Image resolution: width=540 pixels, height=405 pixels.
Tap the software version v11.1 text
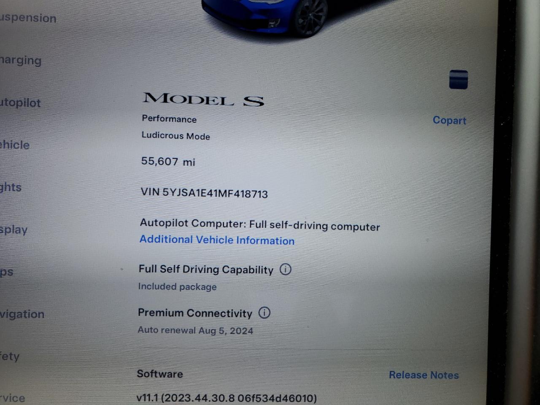coord(226,398)
